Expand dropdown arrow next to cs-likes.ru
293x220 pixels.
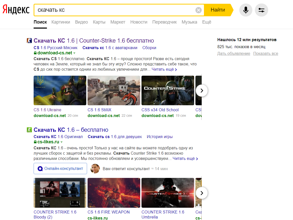tap(61, 142)
